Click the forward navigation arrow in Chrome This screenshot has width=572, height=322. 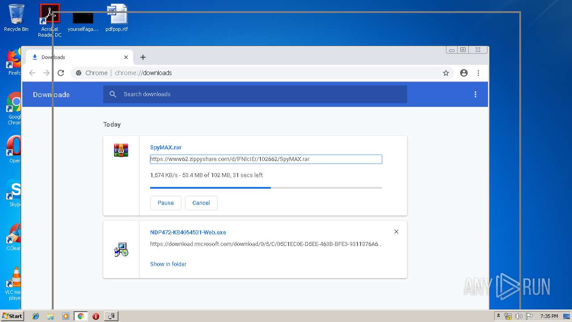(46, 73)
